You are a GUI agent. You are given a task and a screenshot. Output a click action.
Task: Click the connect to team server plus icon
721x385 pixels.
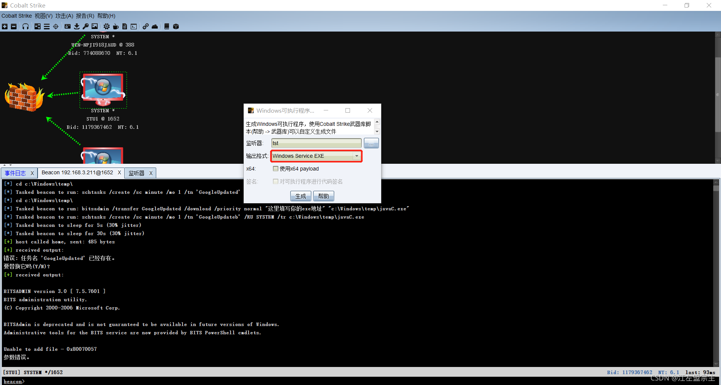click(5, 26)
